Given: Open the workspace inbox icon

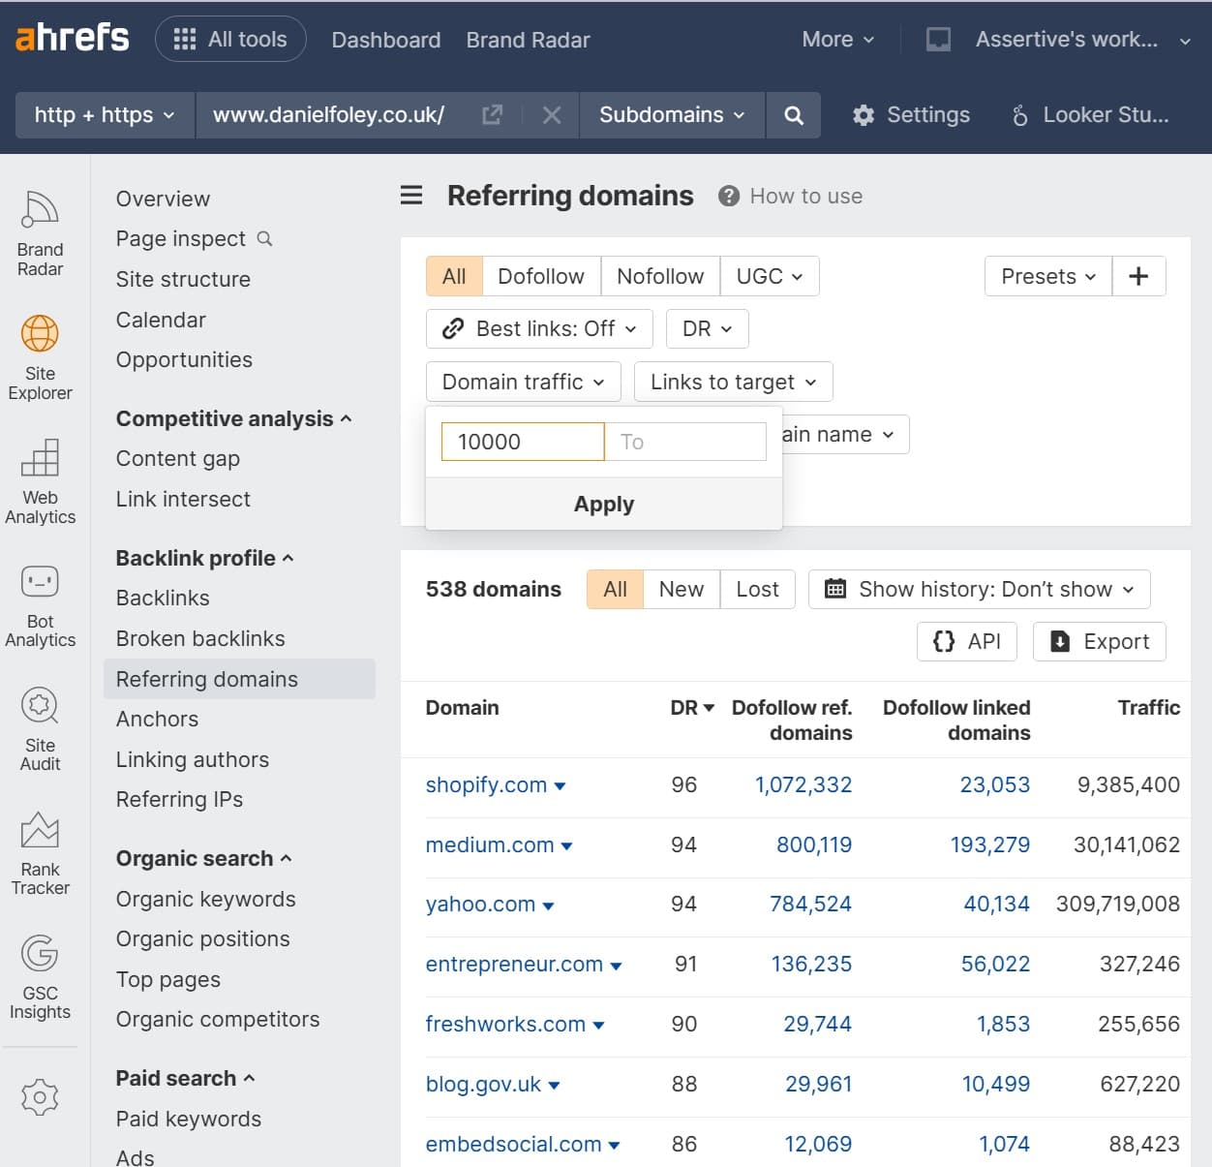Looking at the screenshot, I should point(938,39).
